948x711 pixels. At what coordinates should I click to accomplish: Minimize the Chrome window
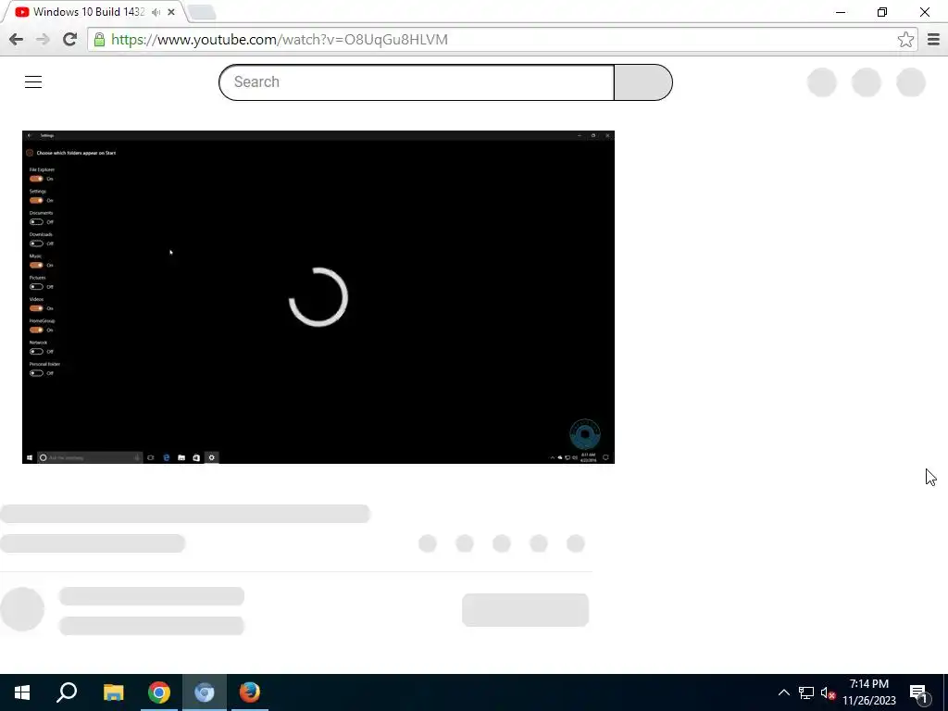pos(841,12)
